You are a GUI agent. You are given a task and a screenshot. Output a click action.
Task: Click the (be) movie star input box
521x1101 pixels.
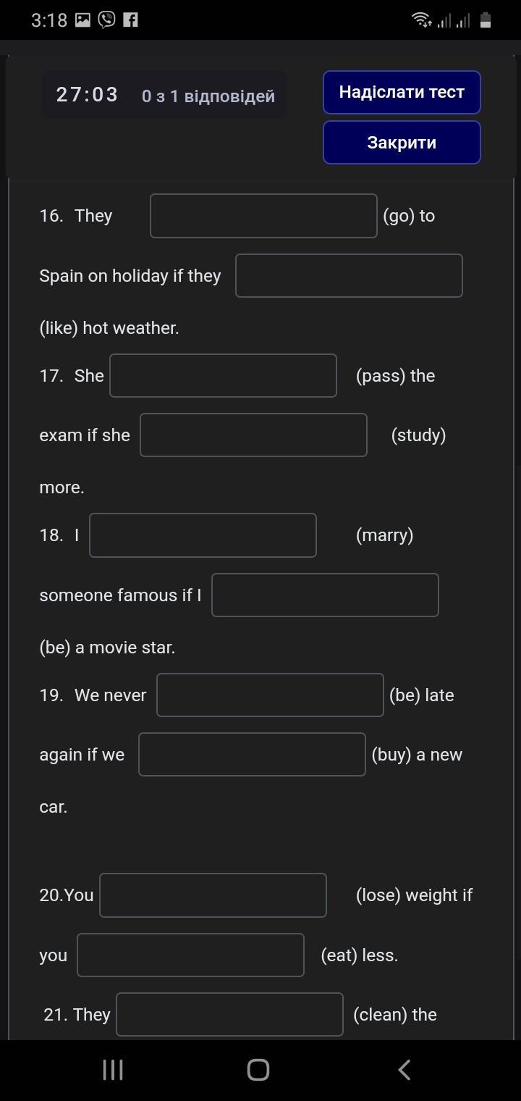click(x=325, y=595)
